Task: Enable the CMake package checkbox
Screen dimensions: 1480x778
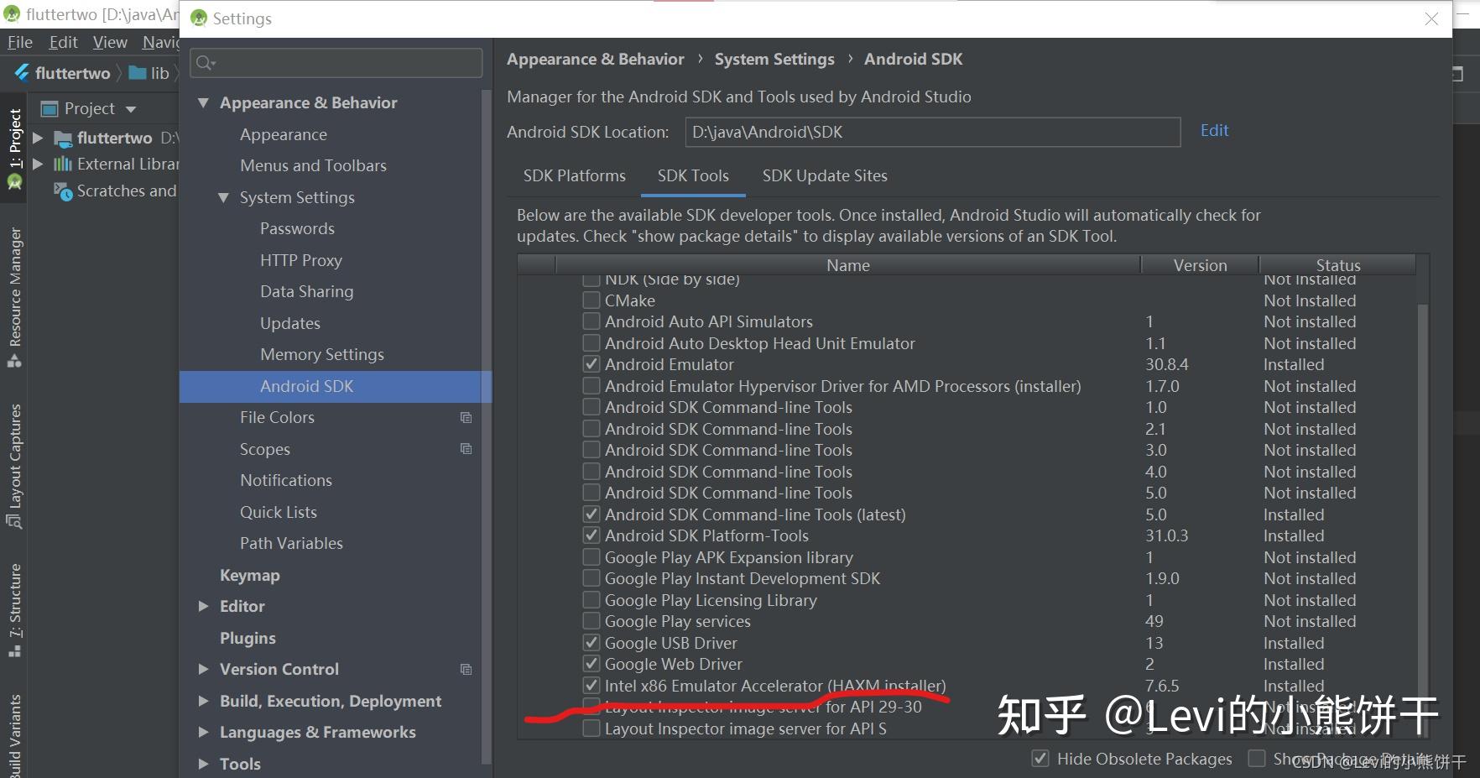Action: point(591,300)
